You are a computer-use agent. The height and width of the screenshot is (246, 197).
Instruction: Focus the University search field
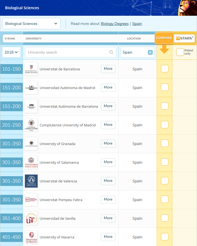[x=71, y=52]
